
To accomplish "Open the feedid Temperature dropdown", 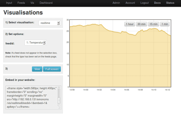I will (35, 43).
